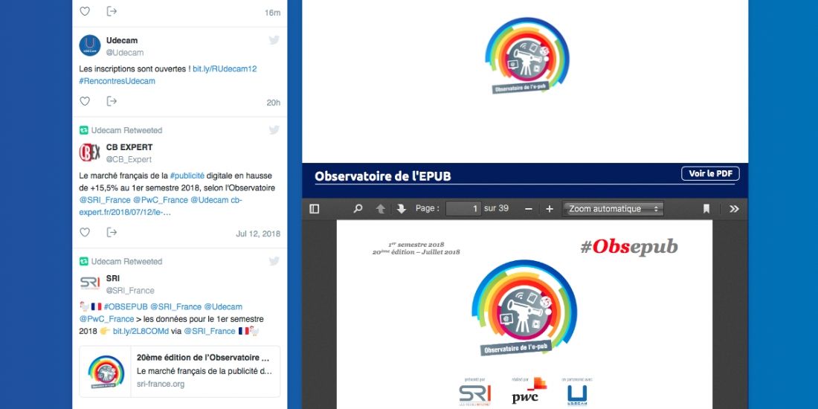This screenshot has height=409, width=818.
Task: Open the SRI profile avatar
Action: coord(90,283)
